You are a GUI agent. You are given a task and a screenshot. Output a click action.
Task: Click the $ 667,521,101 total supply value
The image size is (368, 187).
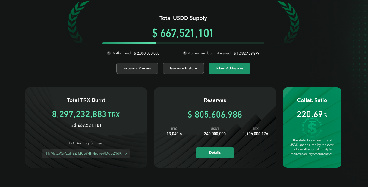[183, 33]
